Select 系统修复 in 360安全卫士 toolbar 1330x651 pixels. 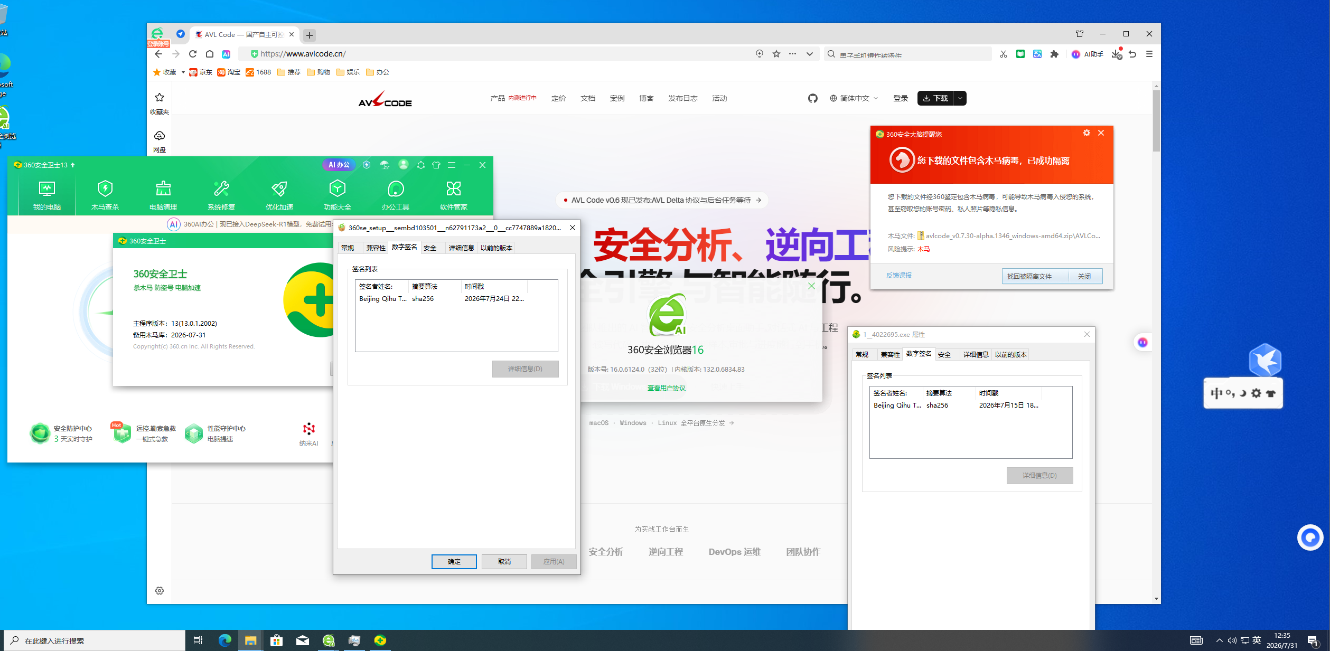click(221, 195)
